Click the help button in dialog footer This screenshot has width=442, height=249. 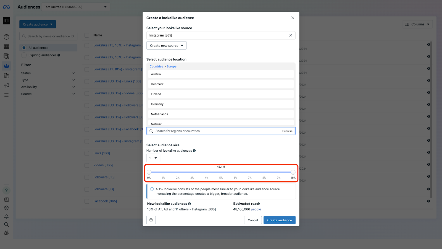point(151,220)
